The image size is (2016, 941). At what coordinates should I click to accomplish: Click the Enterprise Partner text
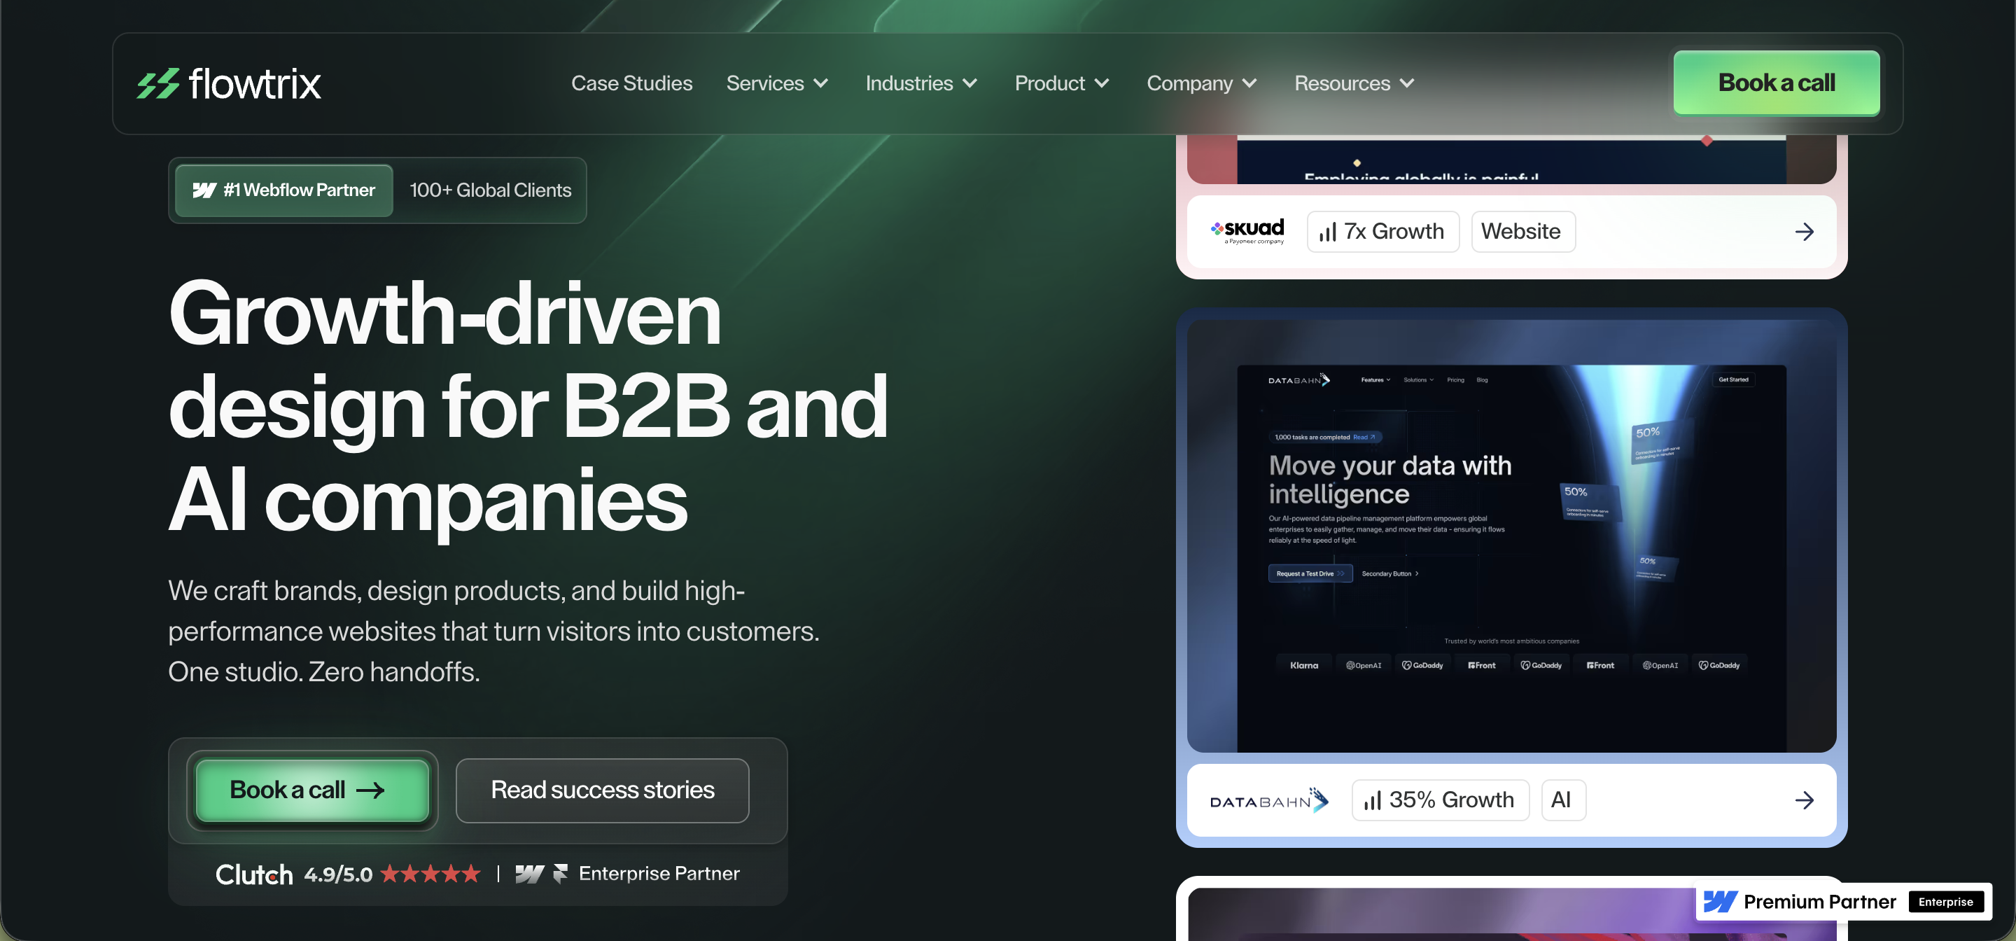coord(659,874)
